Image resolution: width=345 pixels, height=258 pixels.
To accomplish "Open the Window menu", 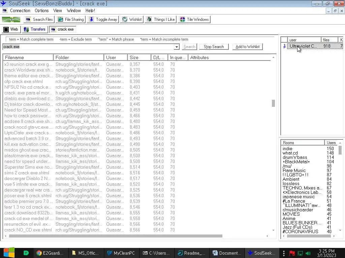I will pos(74,10).
